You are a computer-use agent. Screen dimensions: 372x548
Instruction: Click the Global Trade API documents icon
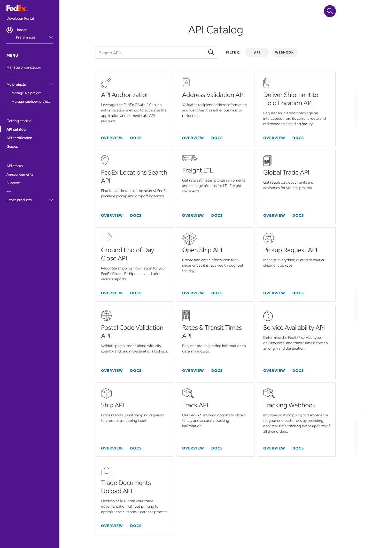(x=267, y=160)
